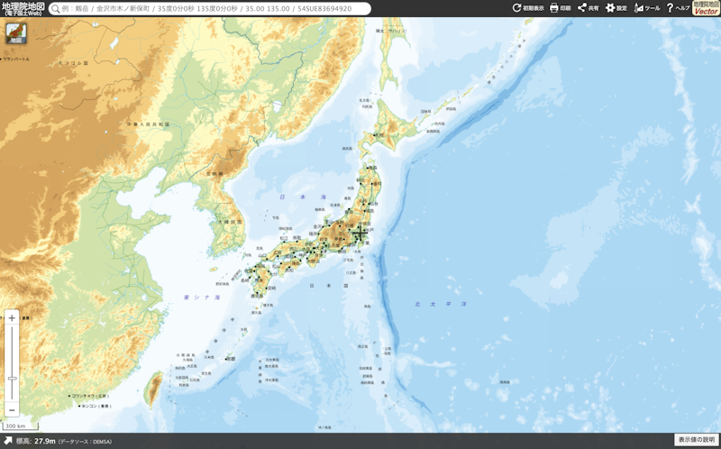
Task: Switch to 地理院地図 Vector
Action: click(706, 8)
